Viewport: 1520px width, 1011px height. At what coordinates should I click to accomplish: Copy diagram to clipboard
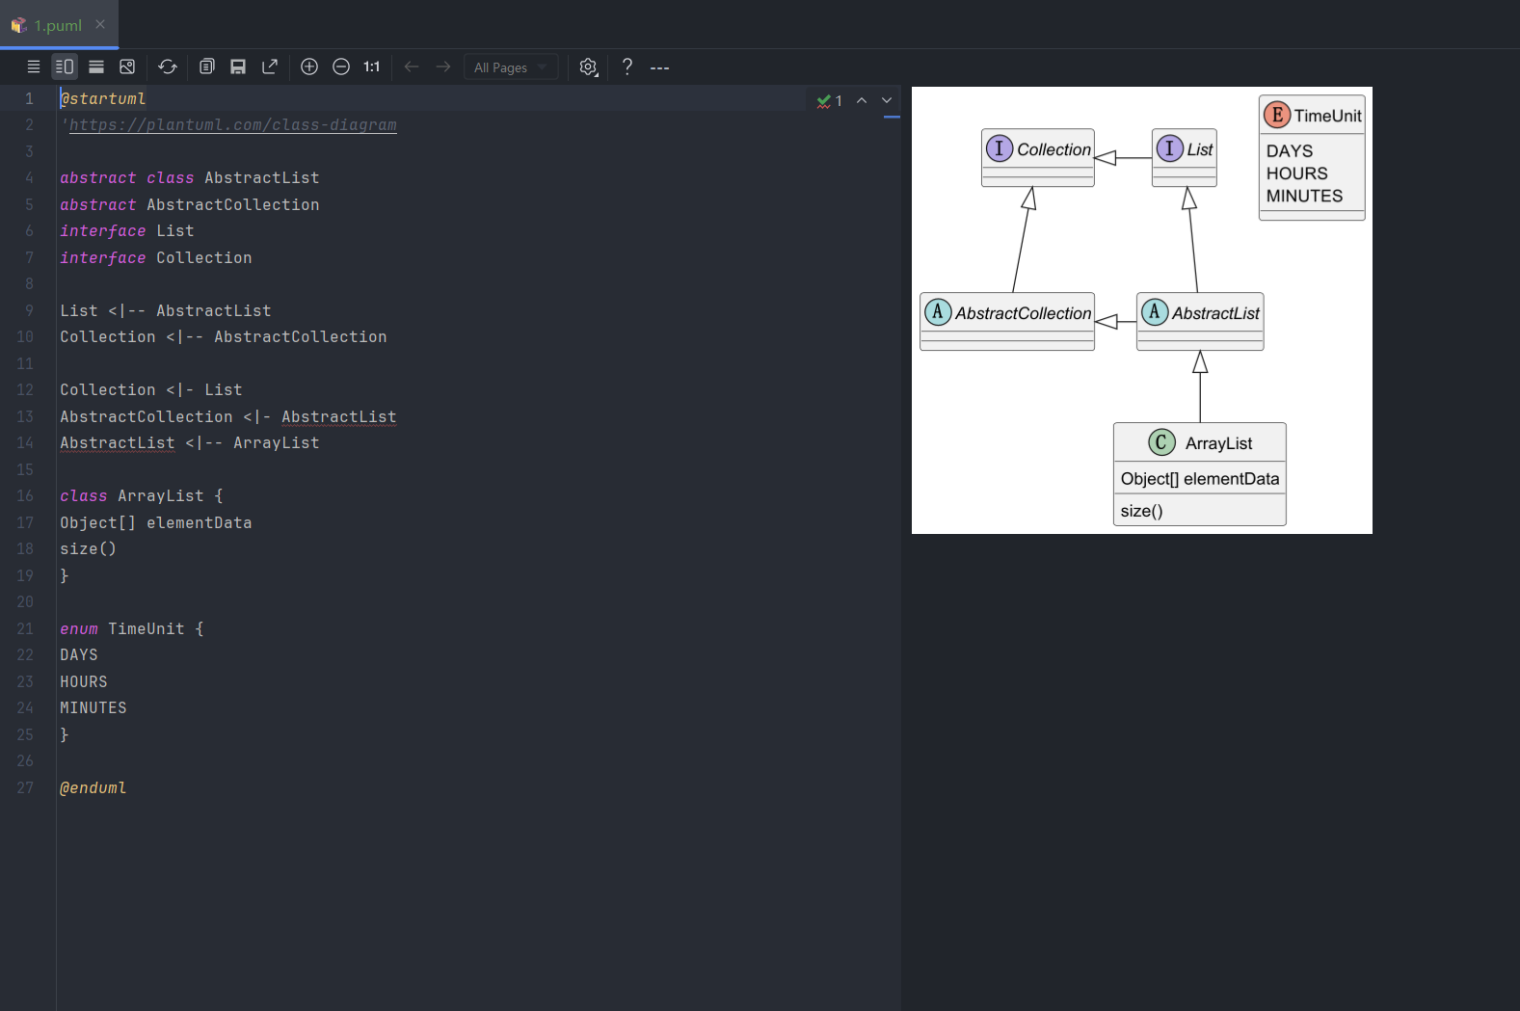pyautogui.click(x=206, y=67)
